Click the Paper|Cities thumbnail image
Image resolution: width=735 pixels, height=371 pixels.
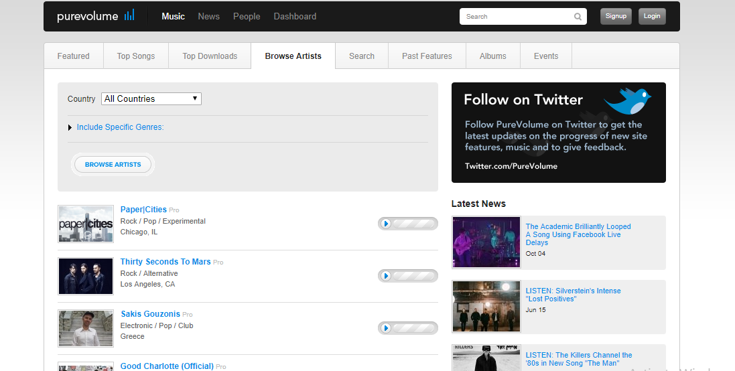[x=86, y=224]
